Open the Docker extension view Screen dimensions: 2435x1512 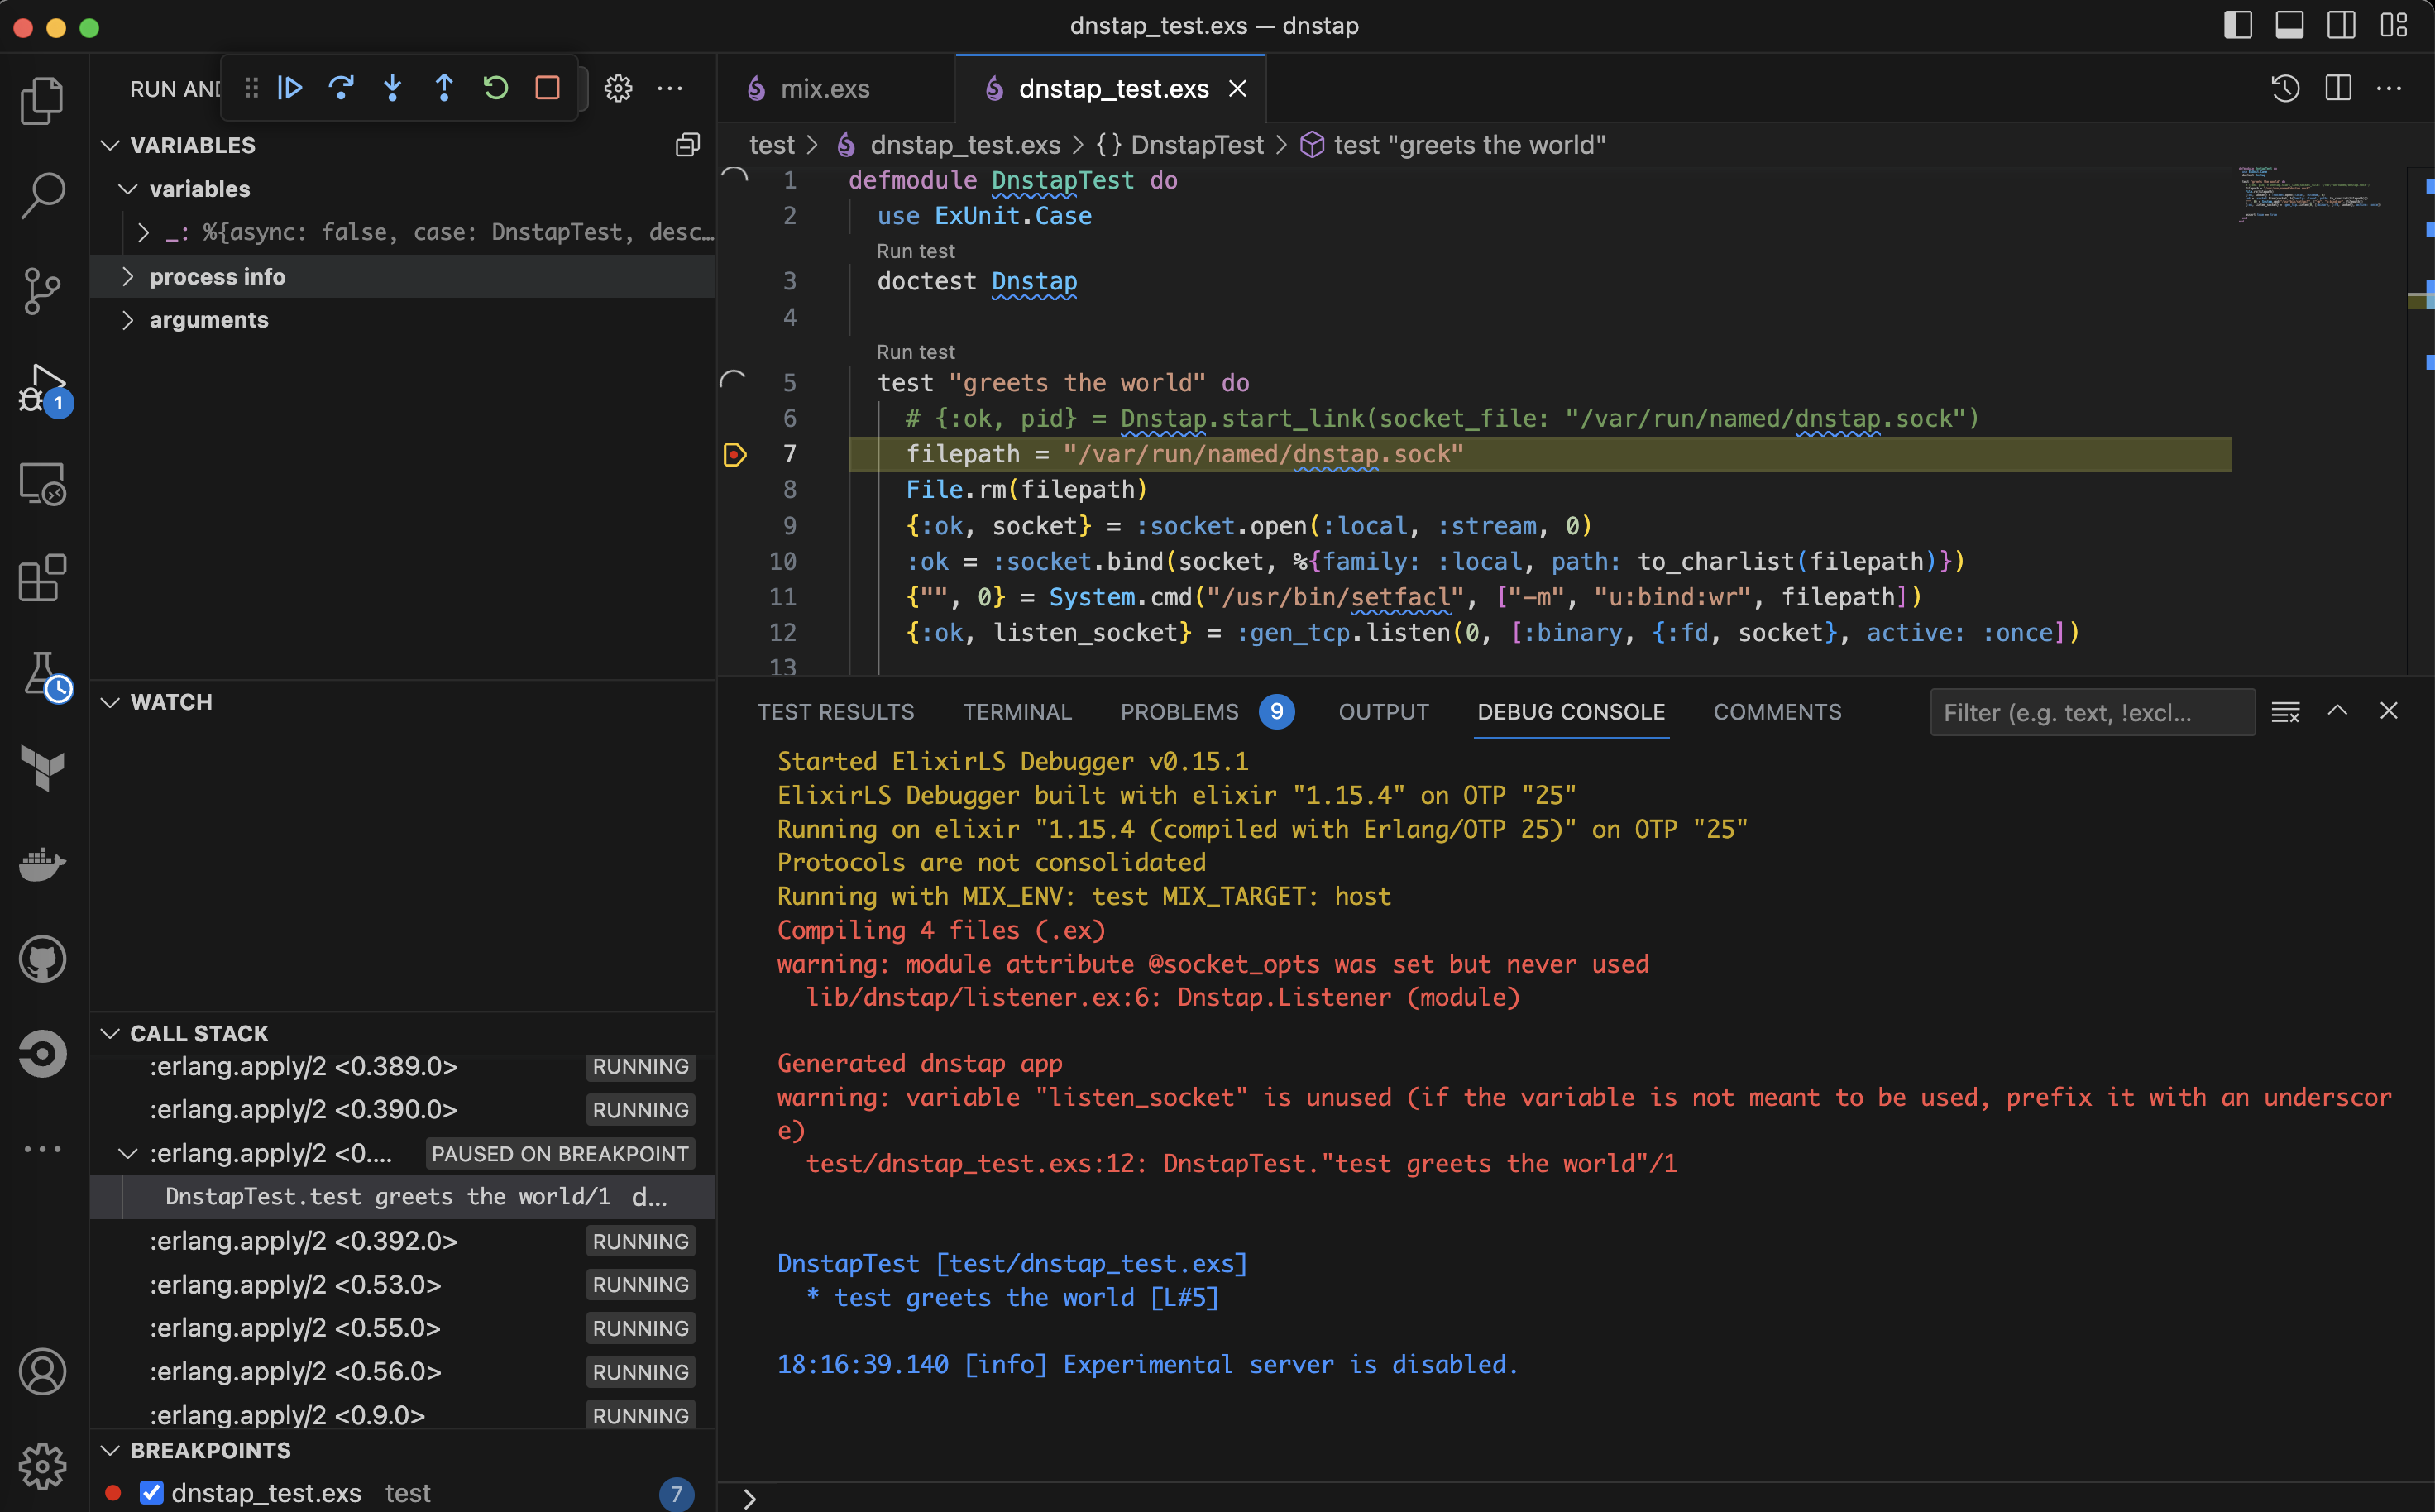[42, 865]
